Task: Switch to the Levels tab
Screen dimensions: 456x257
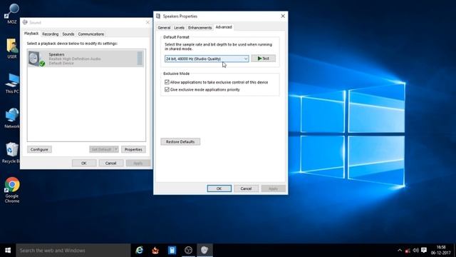Action: pos(179,28)
